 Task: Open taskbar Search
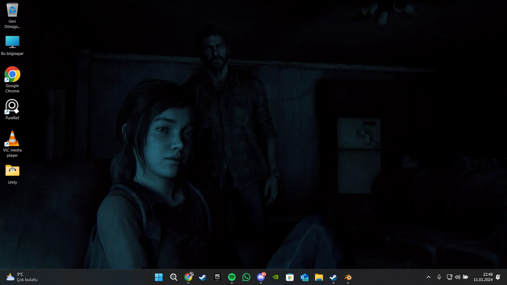(x=173, y=277)
